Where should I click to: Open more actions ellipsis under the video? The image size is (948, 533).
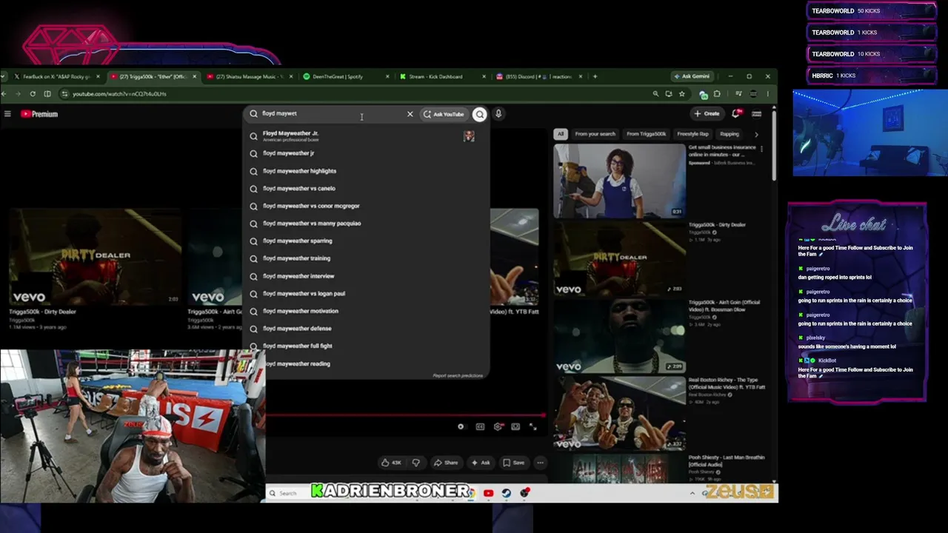tap(540, 463)
